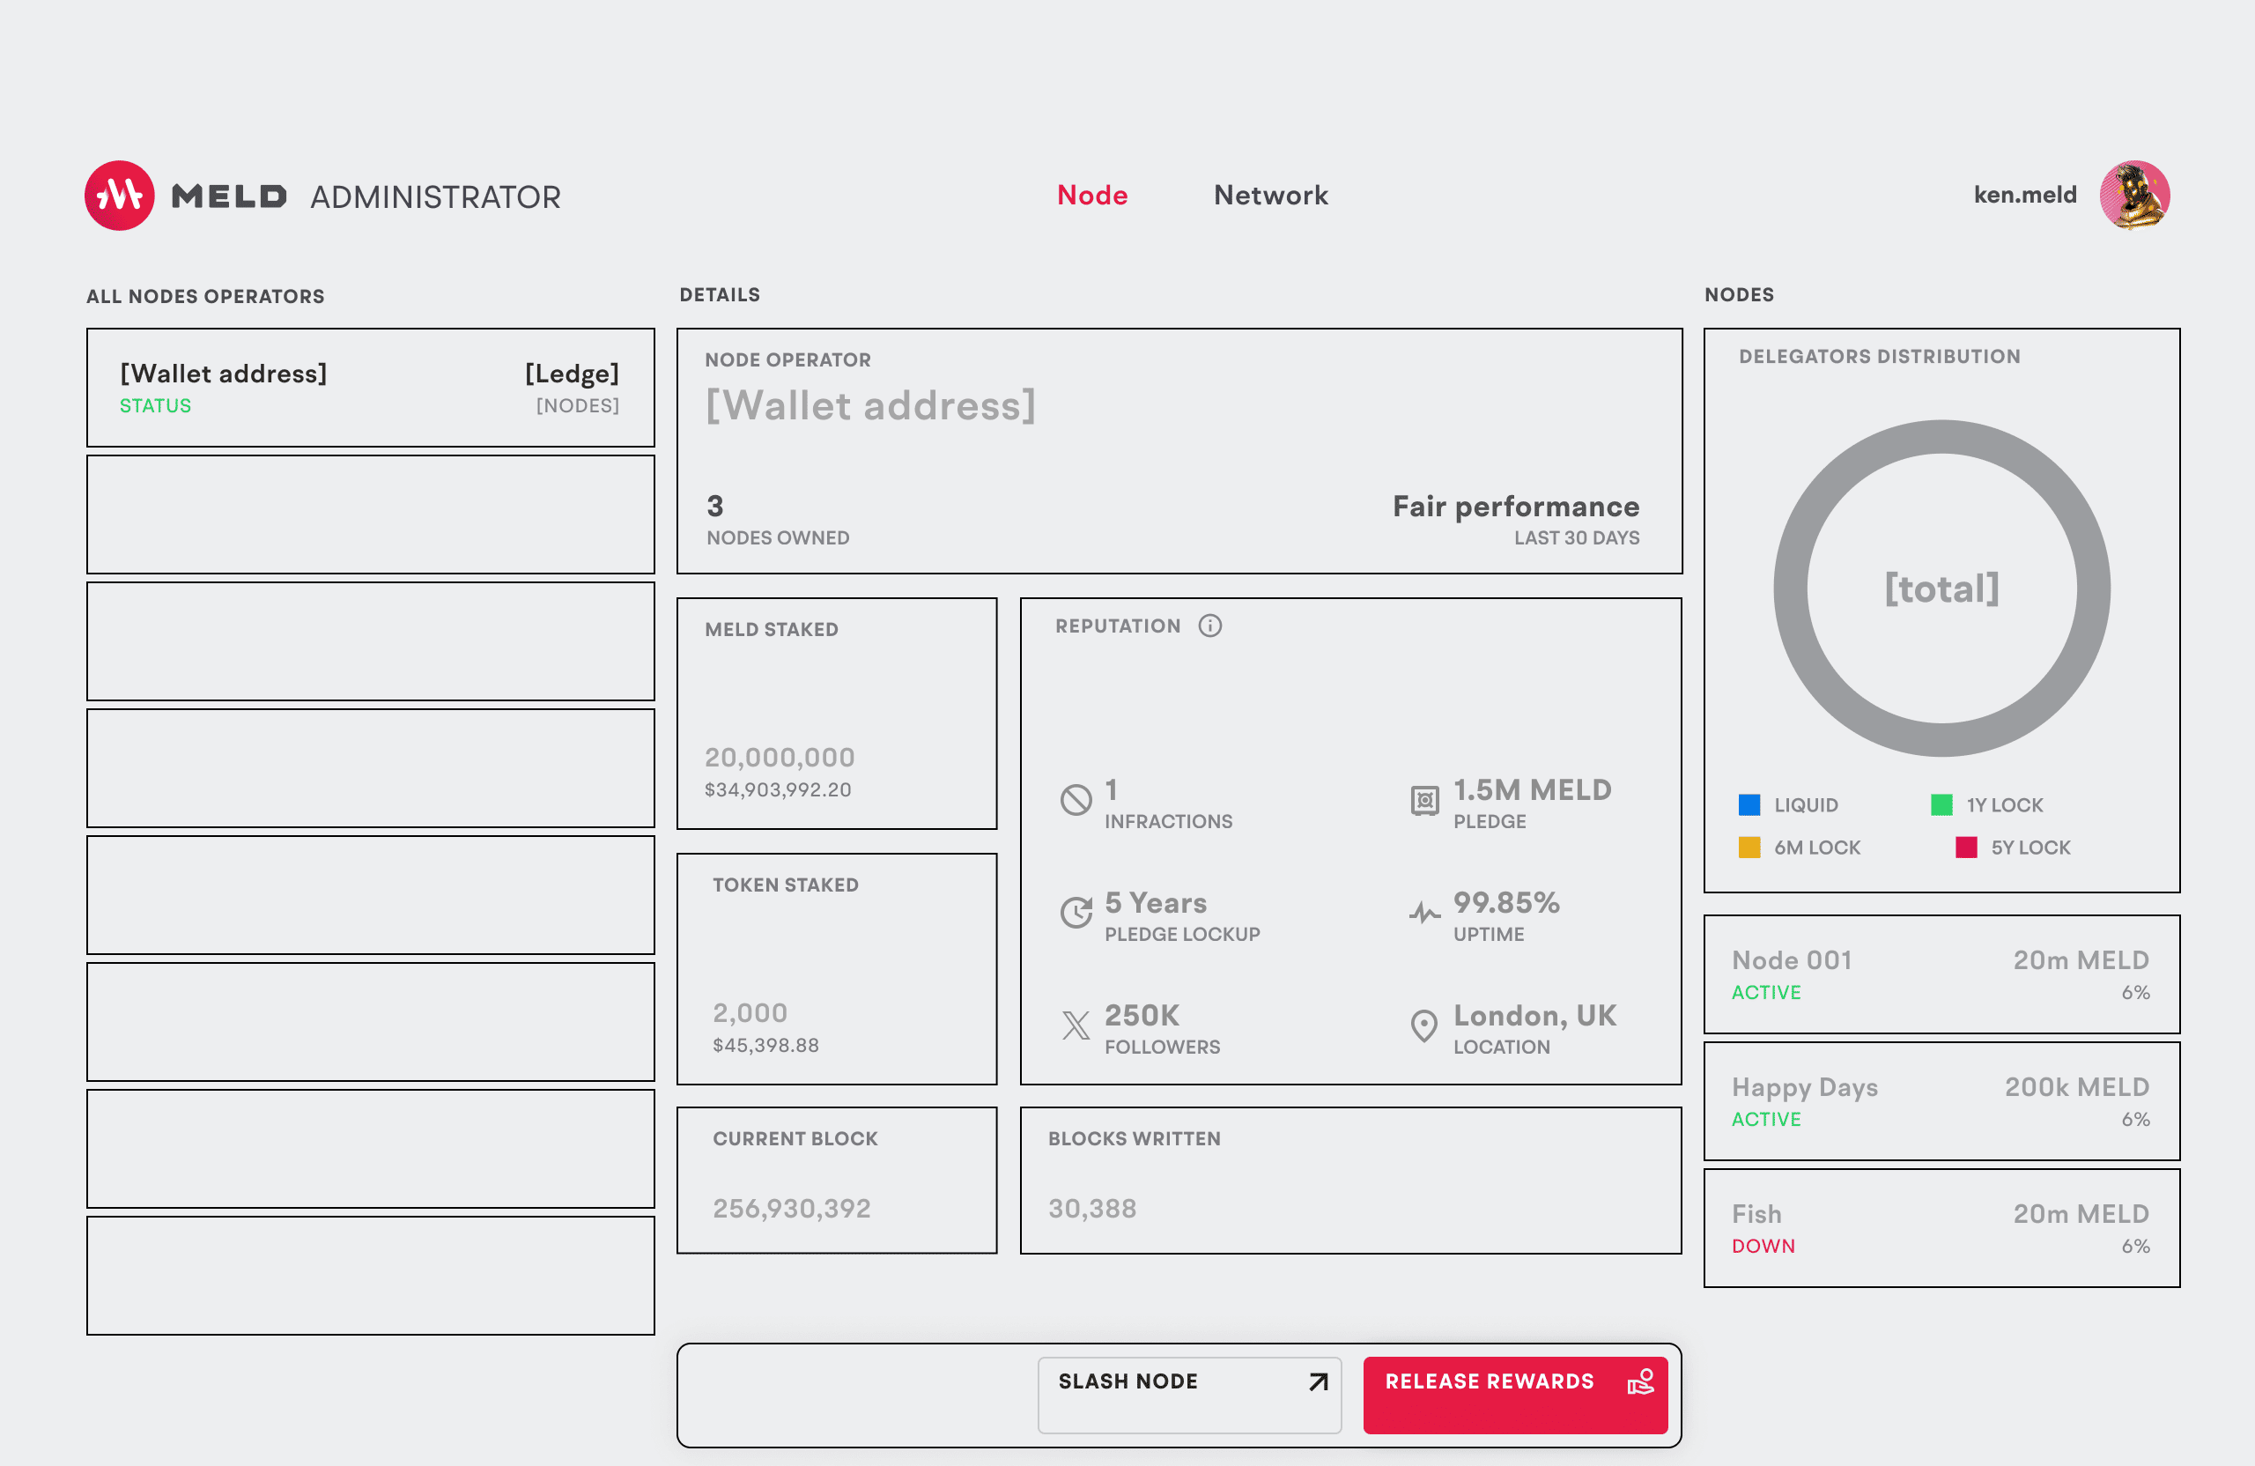Select the Node 001 card
The height and width of the screenshot is (1466, 2255).
(x=1941, y=974)
